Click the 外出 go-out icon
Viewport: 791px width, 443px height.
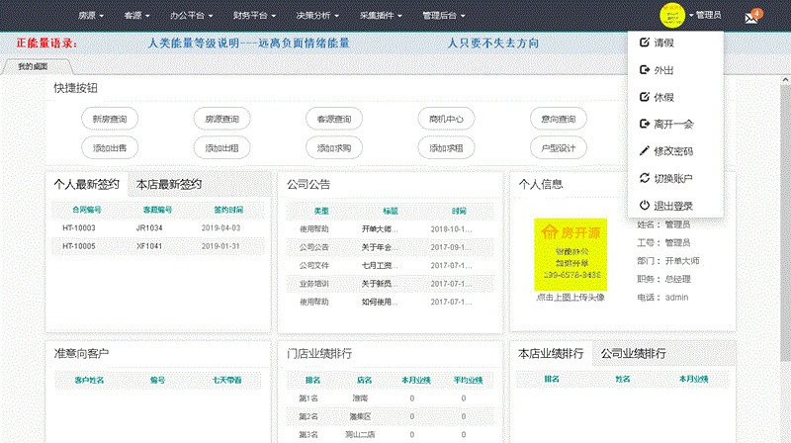[x=645, y=70]
